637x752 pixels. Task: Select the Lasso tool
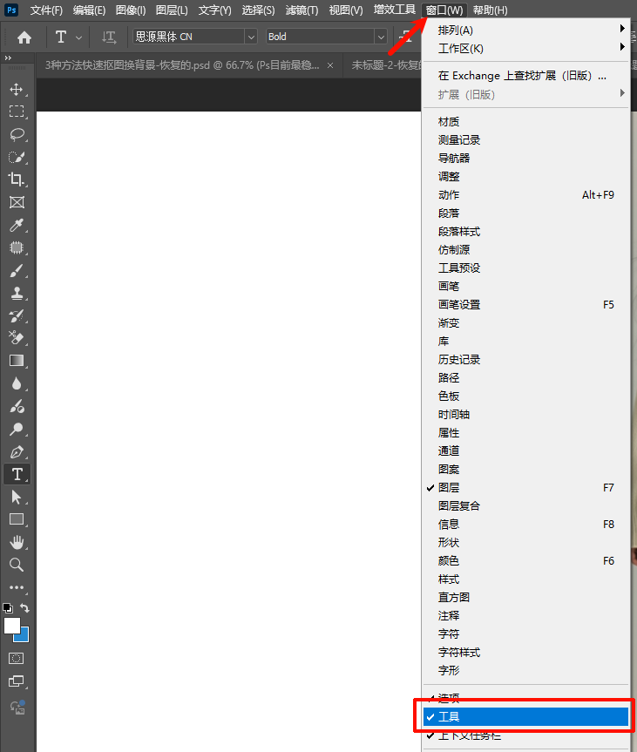click(17, 134)
